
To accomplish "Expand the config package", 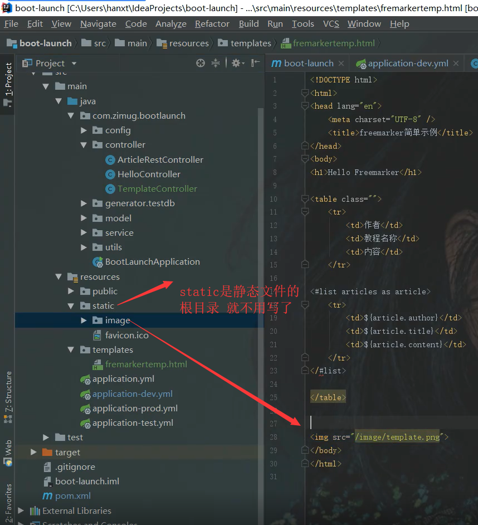I will (x=84, y=130).
